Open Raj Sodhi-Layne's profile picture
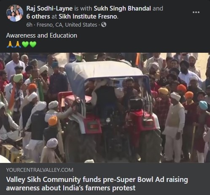 click(15, 13)
